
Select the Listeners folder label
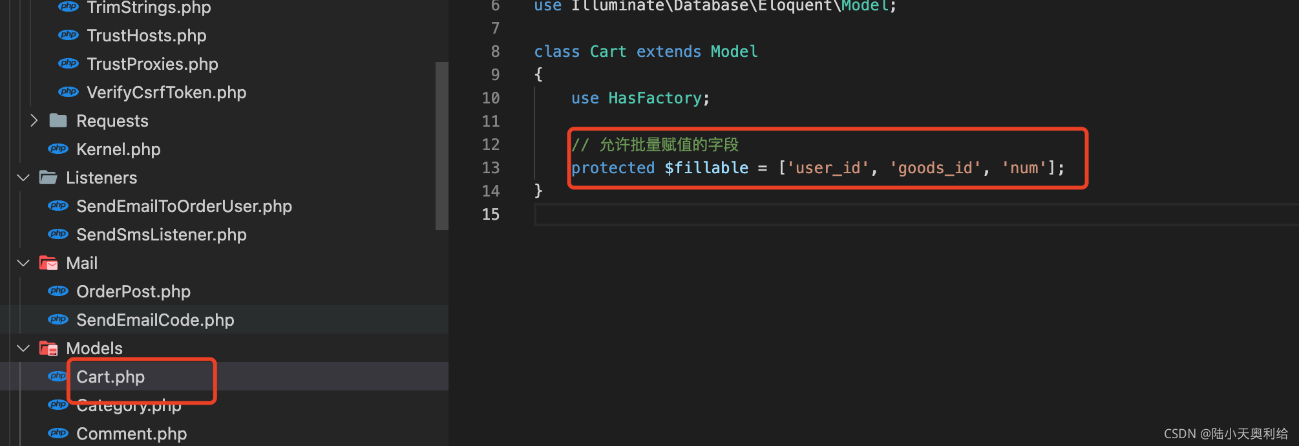point(101,178)
